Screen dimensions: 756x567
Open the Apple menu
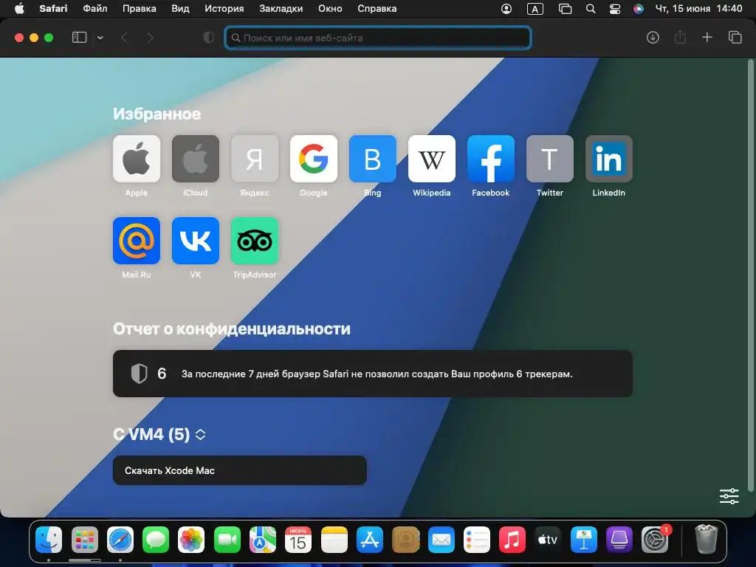coord(19,9)
